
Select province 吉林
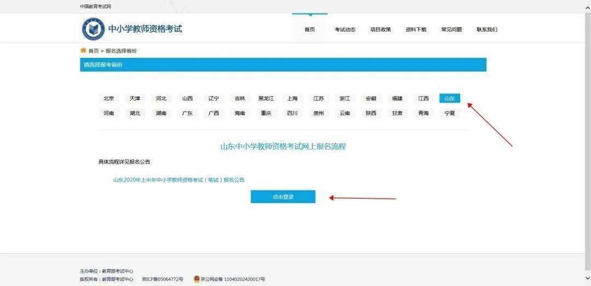pyautogui.click(x=240, y=98)
